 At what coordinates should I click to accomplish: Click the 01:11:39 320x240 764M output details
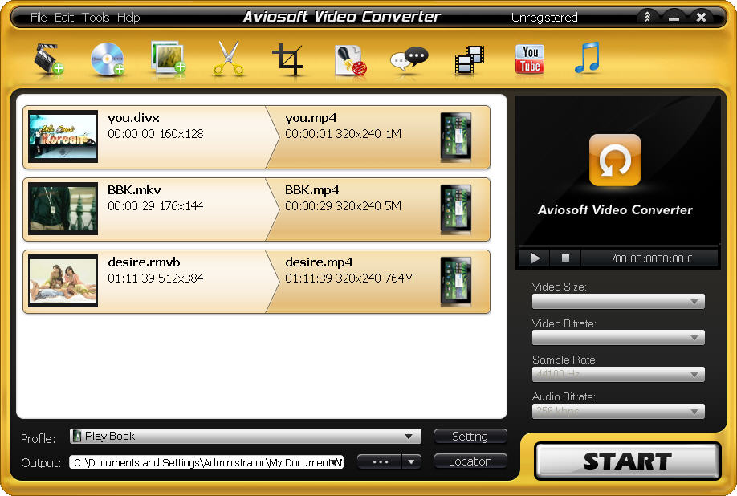[x=349, y=278]
